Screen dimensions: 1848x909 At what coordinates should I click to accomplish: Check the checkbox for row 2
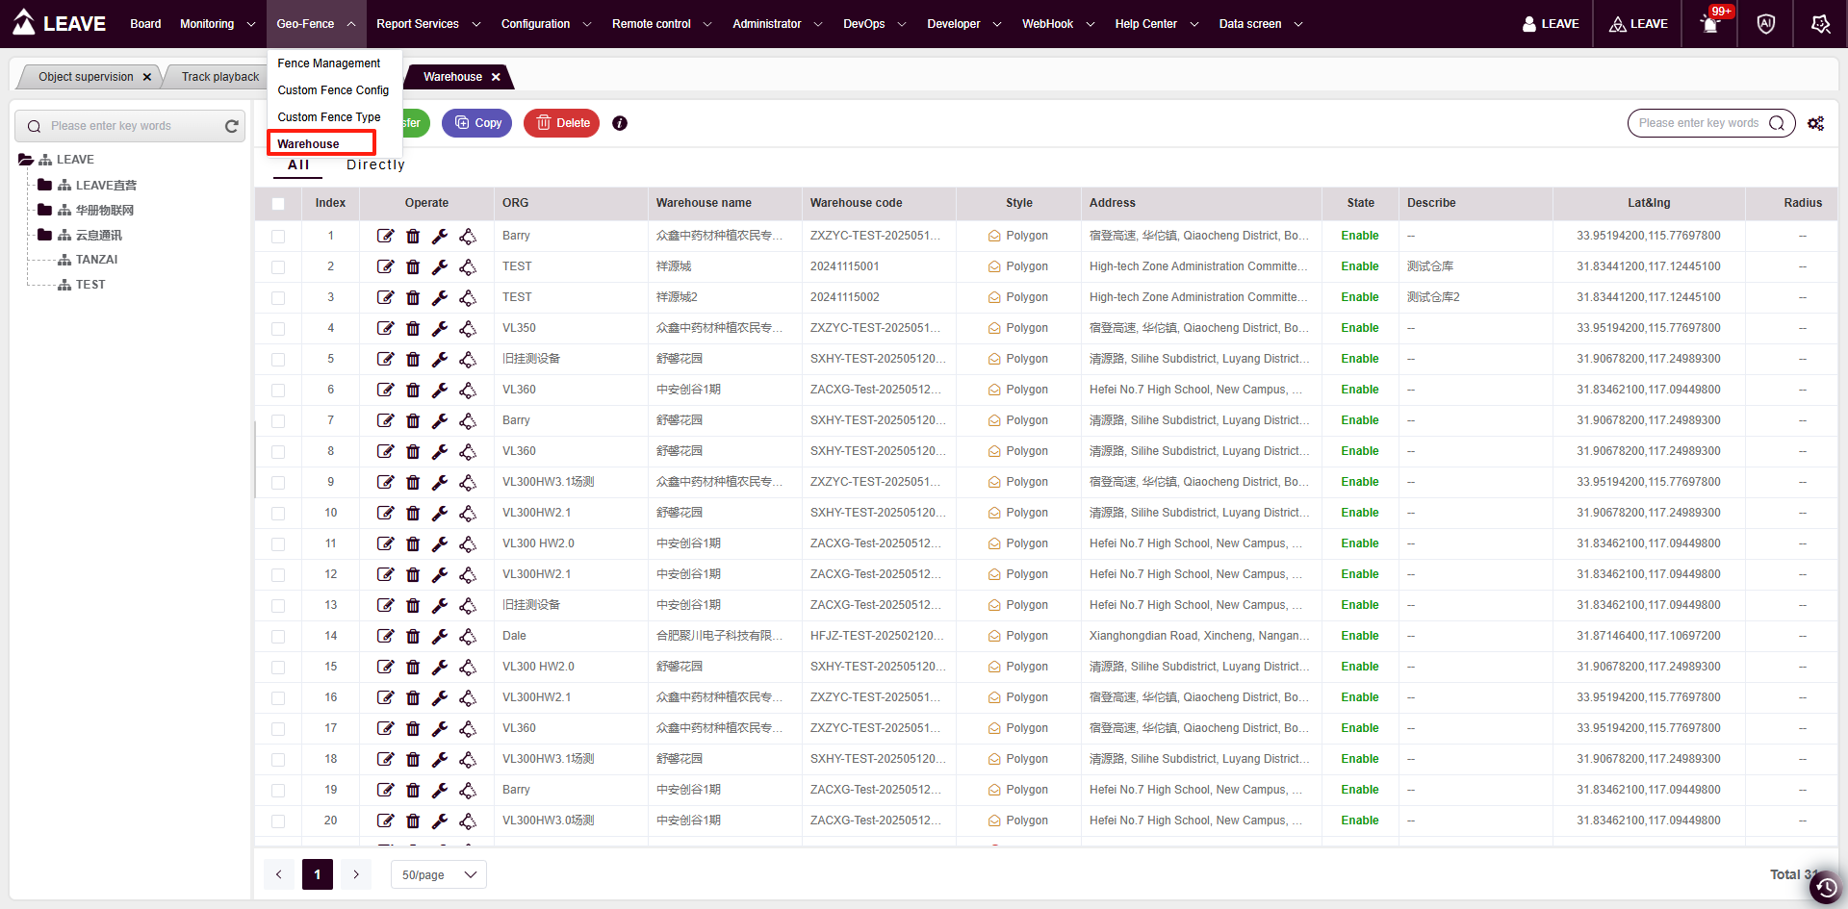point(278,266)
